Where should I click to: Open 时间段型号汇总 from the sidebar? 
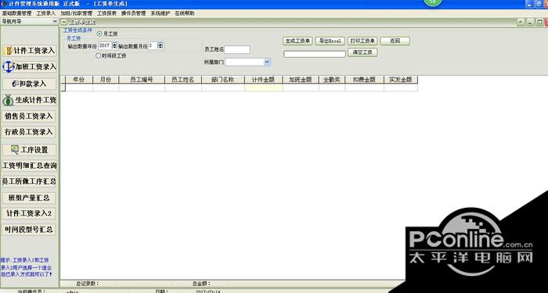pos(29,230)
